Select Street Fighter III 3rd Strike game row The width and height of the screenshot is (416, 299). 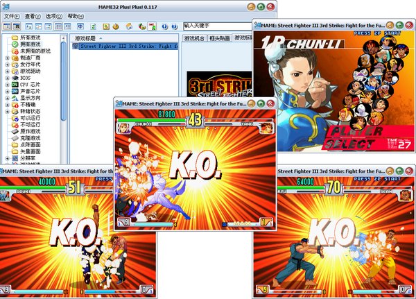coord(125,46)
